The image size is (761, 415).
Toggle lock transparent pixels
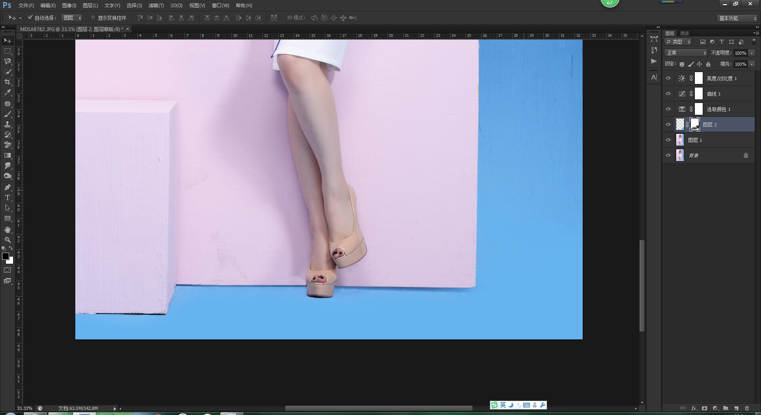point(682,64)
